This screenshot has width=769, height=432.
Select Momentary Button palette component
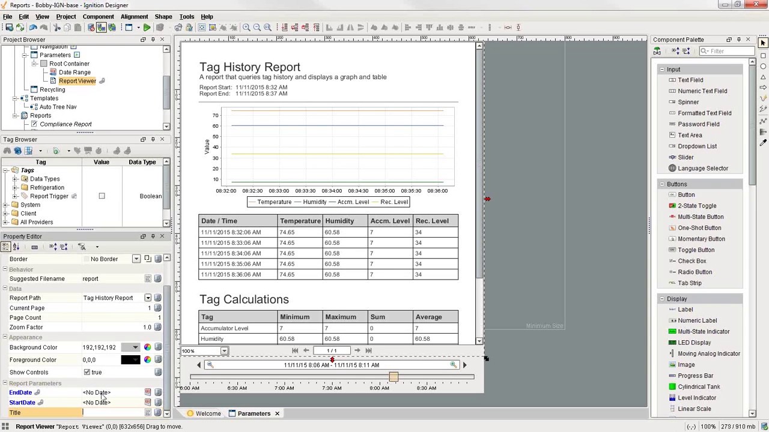701,239
